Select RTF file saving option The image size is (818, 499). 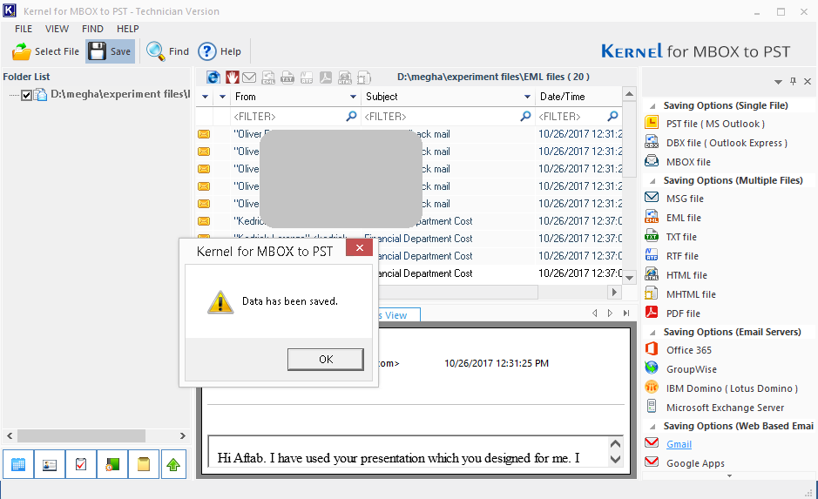682,256
